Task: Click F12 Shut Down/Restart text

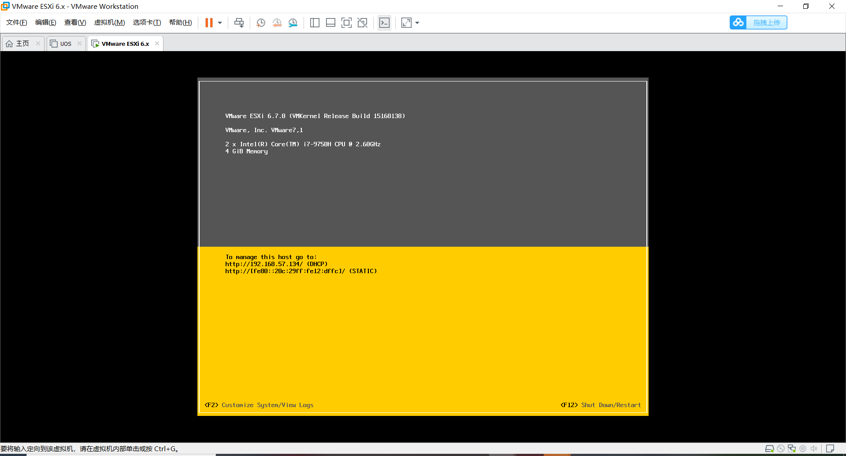Action: click(x=601, y=405)
